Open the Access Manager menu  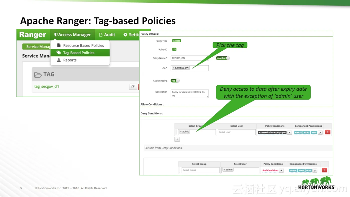point(72,35)
